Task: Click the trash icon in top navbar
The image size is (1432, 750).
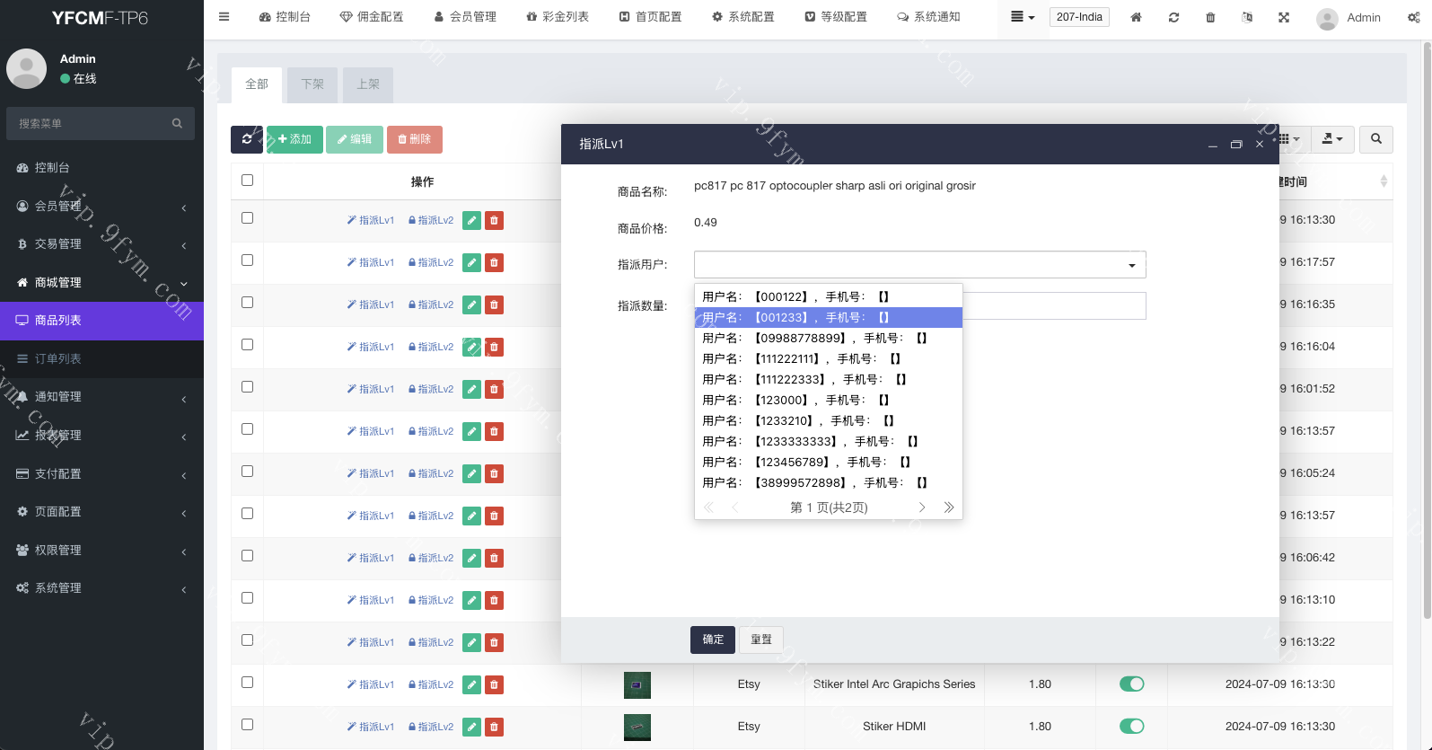Action: coord(1210,17)
